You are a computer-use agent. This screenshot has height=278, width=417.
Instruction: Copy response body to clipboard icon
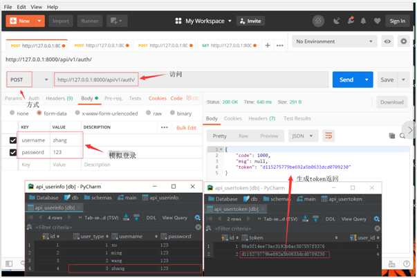click(391, 136)
